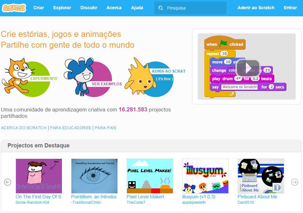Go to the Discutir forums
This screenshot has height=213, width=303.
[88, 8]
